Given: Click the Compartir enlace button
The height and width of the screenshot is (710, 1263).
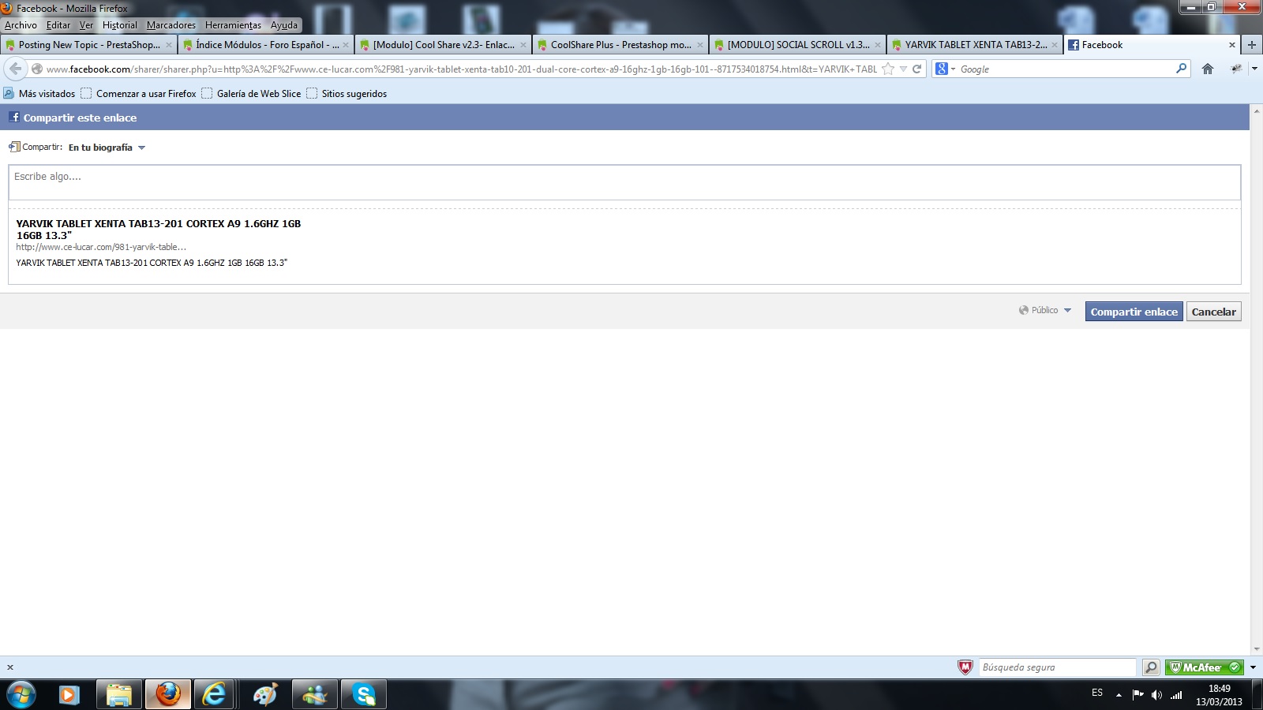Looking at the screenshot, I should click(x=1134, y=312).
